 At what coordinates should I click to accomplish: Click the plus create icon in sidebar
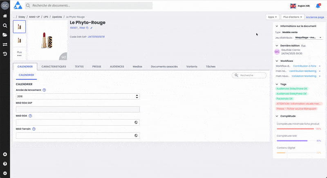[5, 154]
